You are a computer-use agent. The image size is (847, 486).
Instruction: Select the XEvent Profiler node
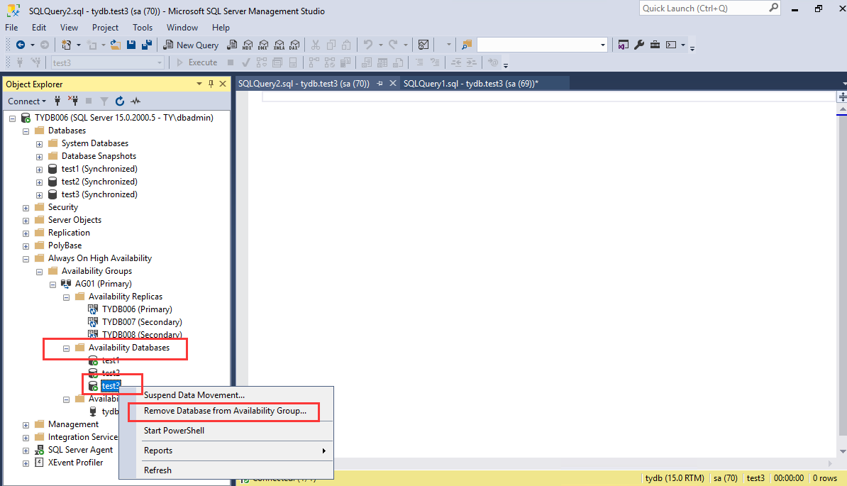click(x=76, y=463)
